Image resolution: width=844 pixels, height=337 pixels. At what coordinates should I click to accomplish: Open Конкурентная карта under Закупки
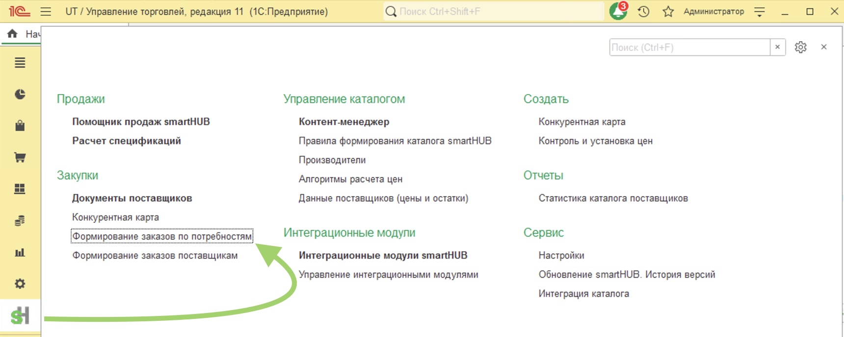(x=115, y=217)
